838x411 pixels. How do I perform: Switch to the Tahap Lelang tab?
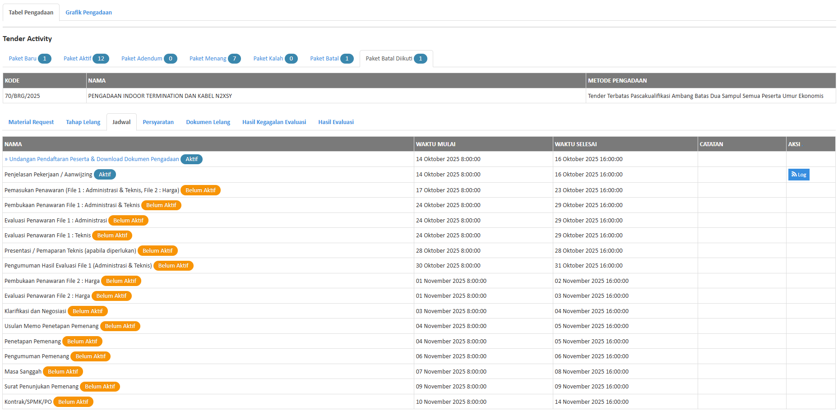(x=83, y=122)
